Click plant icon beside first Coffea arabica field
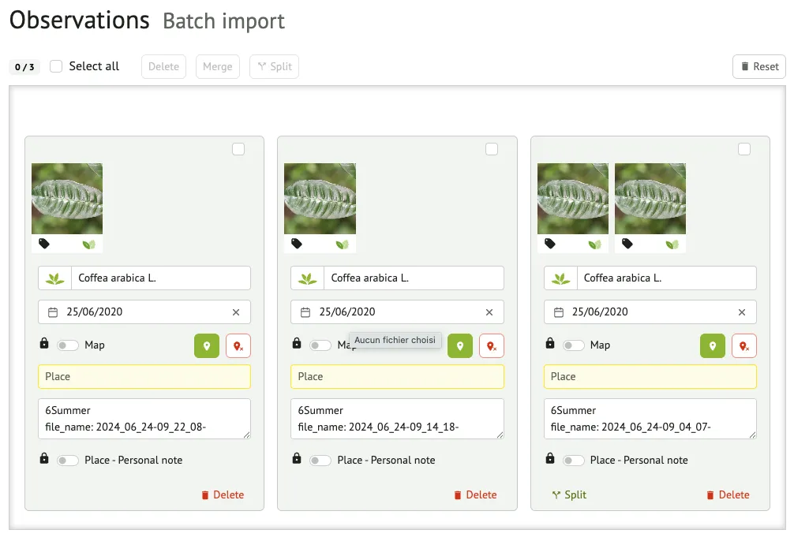The width and height of the screenshot is (794, 541). click(54, 278)
